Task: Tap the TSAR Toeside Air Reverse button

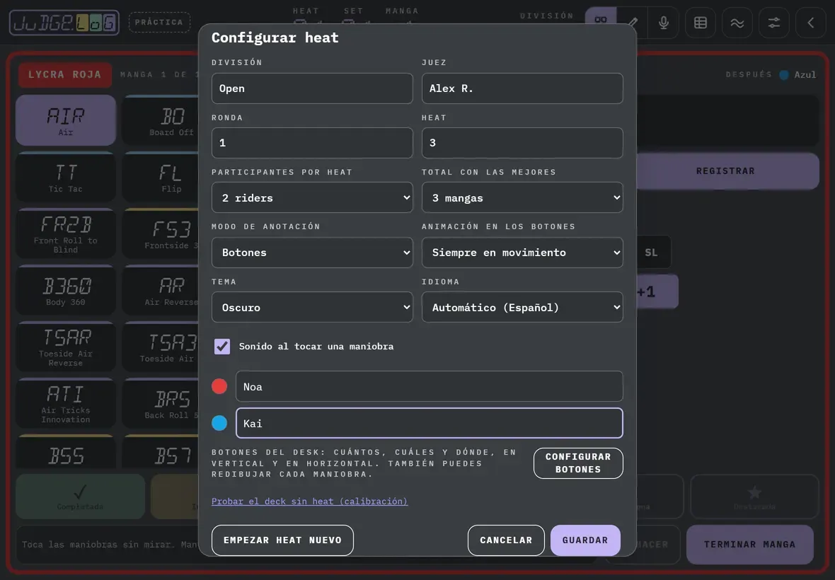Action: [x=66, y=347]
